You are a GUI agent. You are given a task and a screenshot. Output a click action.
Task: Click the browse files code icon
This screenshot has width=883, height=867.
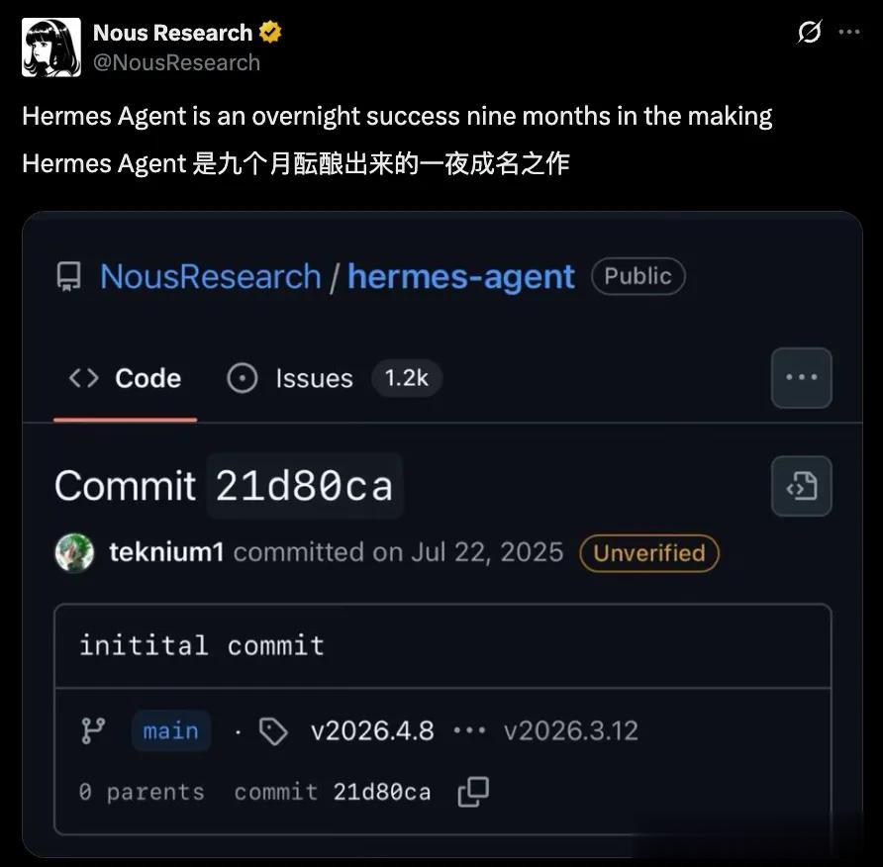802,486
